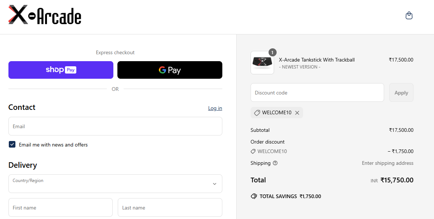
Task: Click the Last name field
Action: (170, 207)
